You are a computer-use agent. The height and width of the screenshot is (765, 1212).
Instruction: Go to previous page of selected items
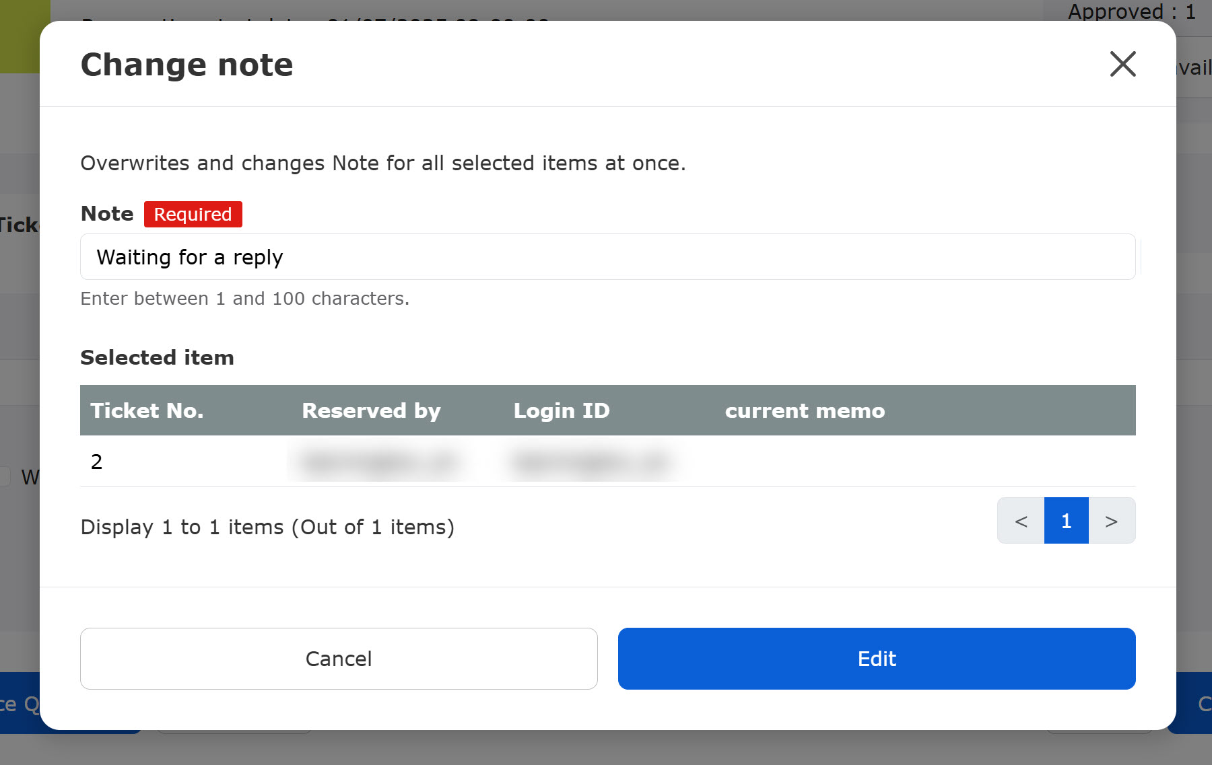pos(1021,521)
